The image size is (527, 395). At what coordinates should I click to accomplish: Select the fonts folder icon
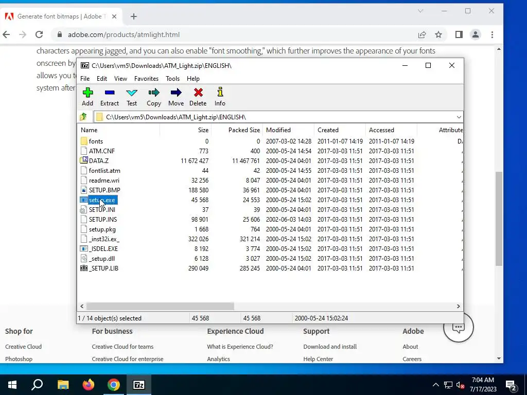84,141
